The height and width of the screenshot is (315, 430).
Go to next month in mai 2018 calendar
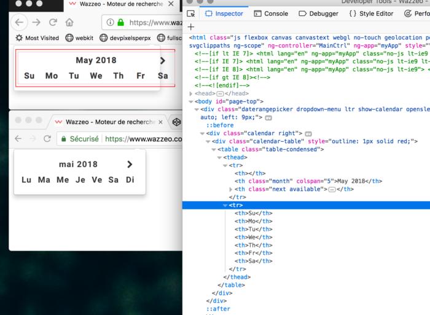pyautogui.click(x=130, y=164)
